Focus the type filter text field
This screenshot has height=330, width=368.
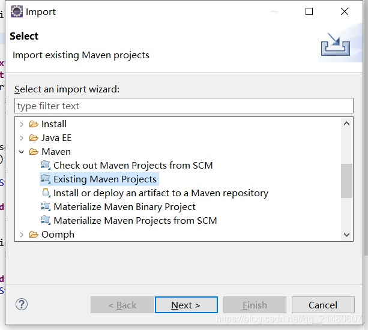pos(184,106)
